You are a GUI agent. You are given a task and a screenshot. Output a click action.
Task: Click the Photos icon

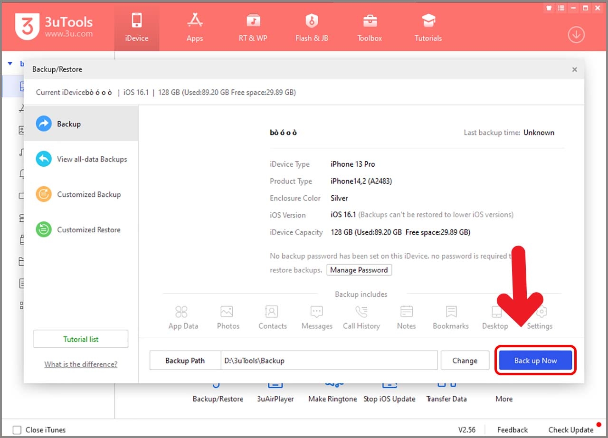(x=227, y=312)
